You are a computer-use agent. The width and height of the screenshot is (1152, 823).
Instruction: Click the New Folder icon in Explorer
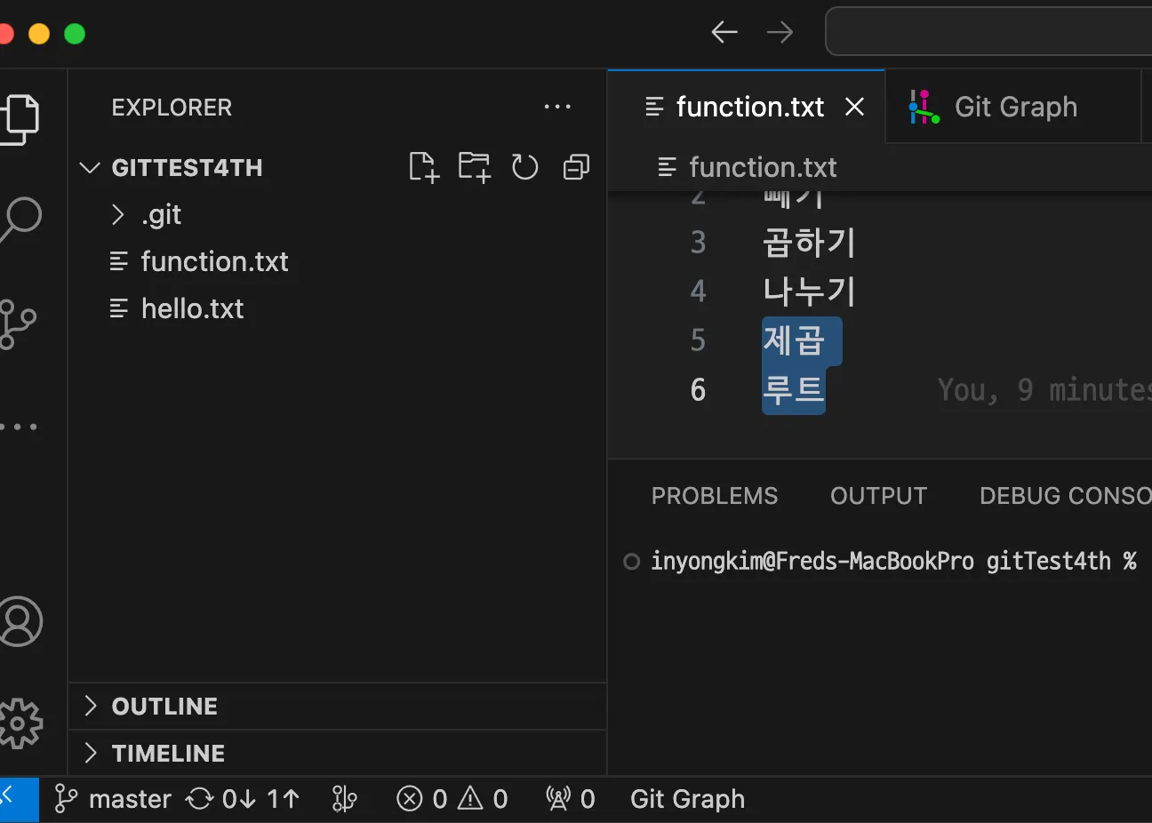point(475,167)
